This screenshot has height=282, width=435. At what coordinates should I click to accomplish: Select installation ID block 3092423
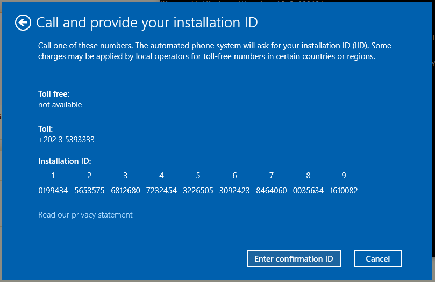pos(234,191)
